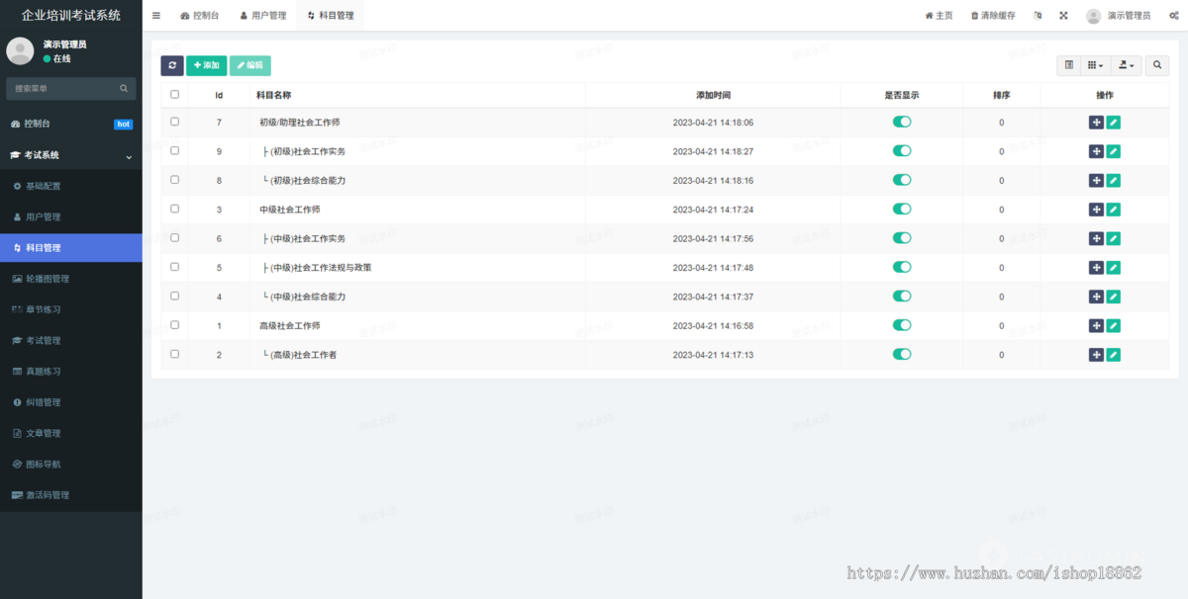
Task: Click drag-sort icon for 高级社会工作师 row
Action: pos(1096,326)
